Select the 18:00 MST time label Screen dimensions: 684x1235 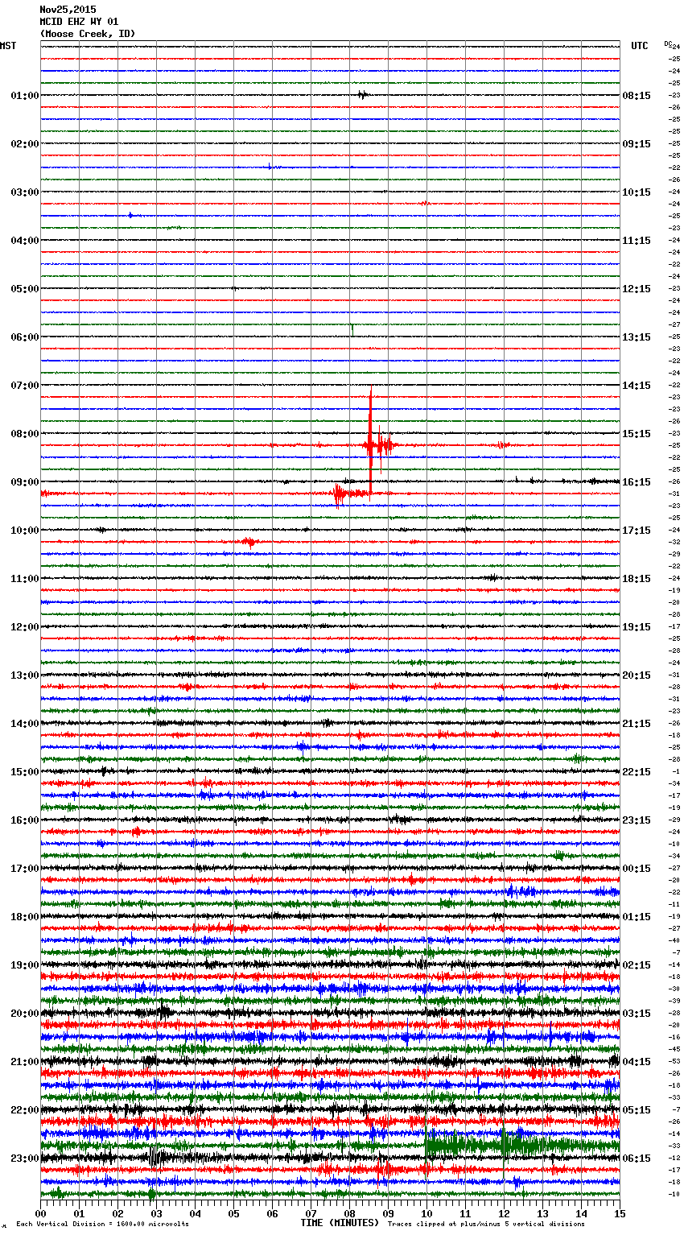click(x=25, y=917)
